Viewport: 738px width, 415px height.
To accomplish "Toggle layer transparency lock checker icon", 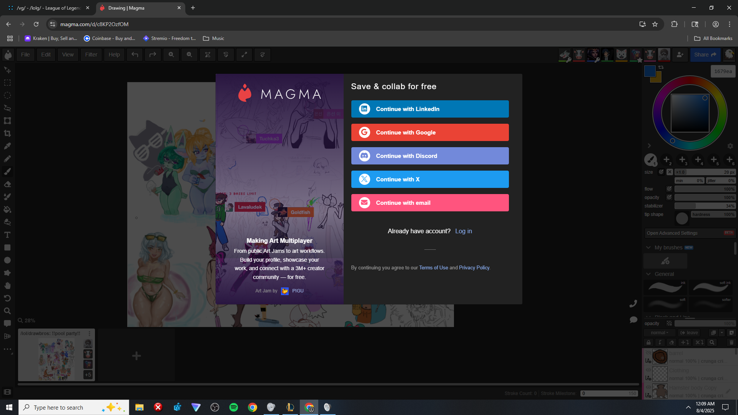I will tap(669, 324).
